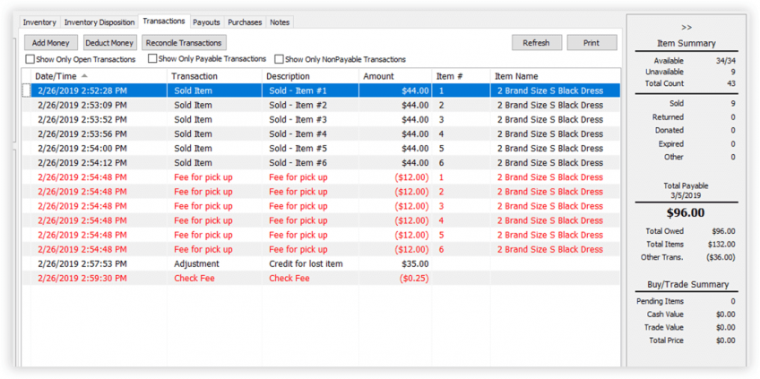
Task: Refresh the transactions list
Action: click(536, 42)
